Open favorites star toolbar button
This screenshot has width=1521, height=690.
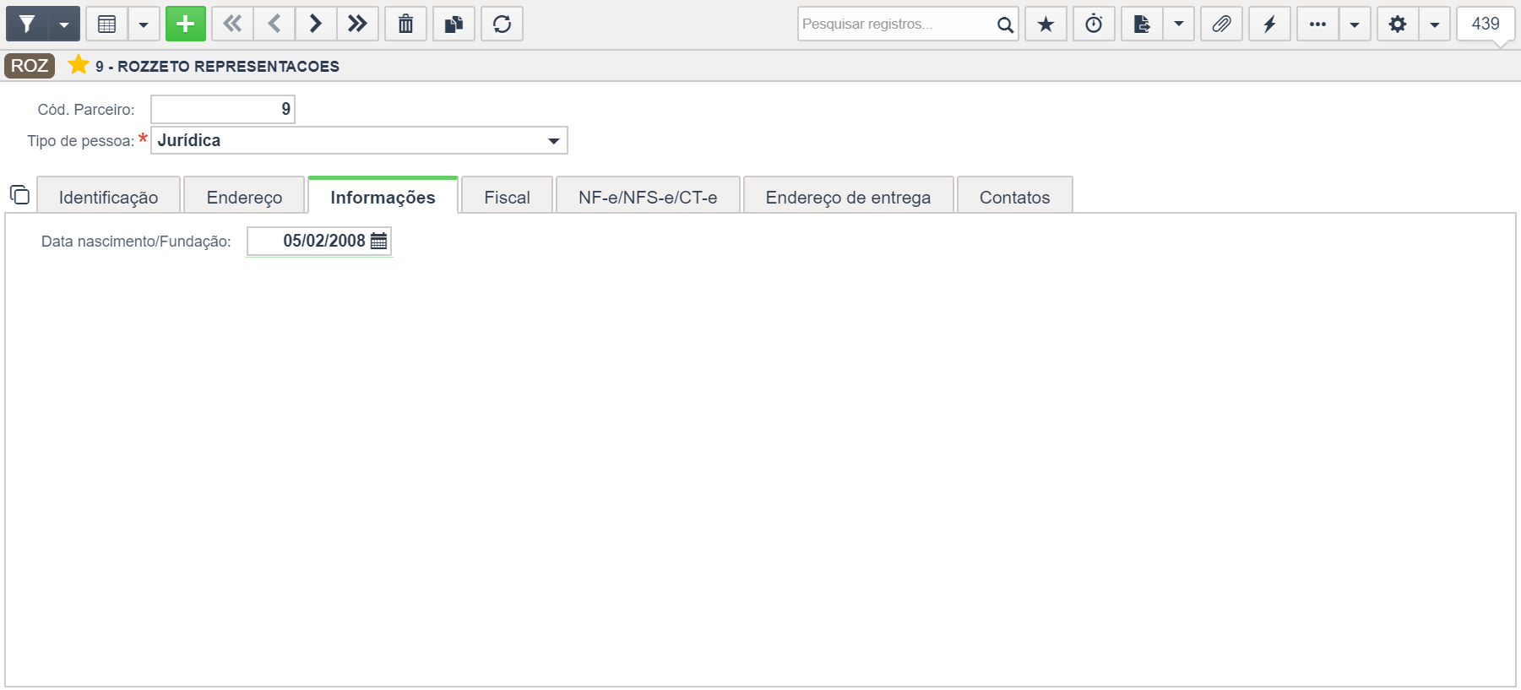coord(1046,24)
